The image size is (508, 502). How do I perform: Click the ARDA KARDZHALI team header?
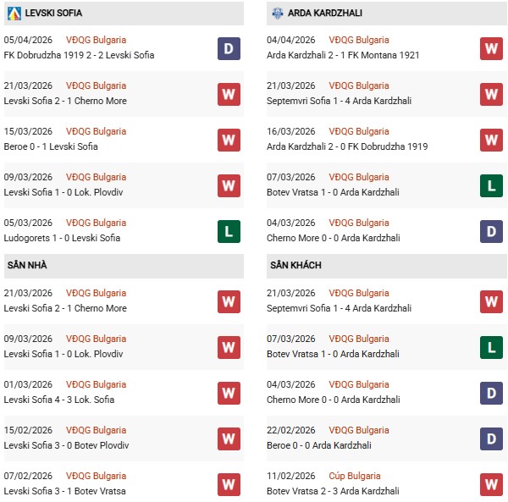[x=325, y=14]
